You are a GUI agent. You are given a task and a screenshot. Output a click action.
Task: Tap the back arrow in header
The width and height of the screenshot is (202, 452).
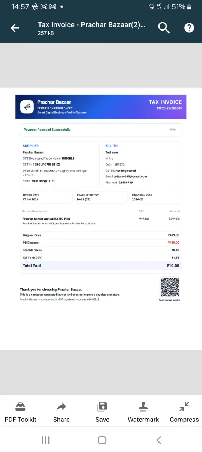tap(15, 28)
